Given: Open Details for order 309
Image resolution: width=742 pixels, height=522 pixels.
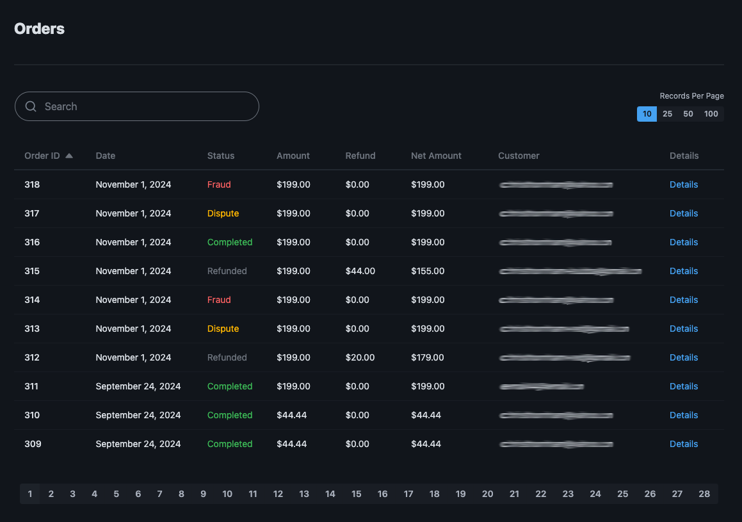Looking at the screenshot, I should [x=683, y=445].
